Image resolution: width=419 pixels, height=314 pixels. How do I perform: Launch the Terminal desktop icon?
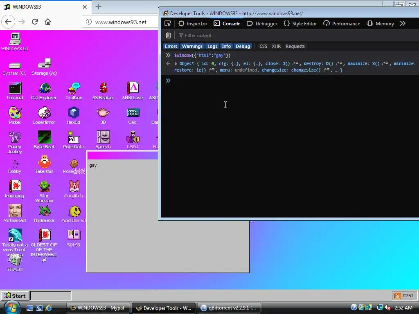15,91
